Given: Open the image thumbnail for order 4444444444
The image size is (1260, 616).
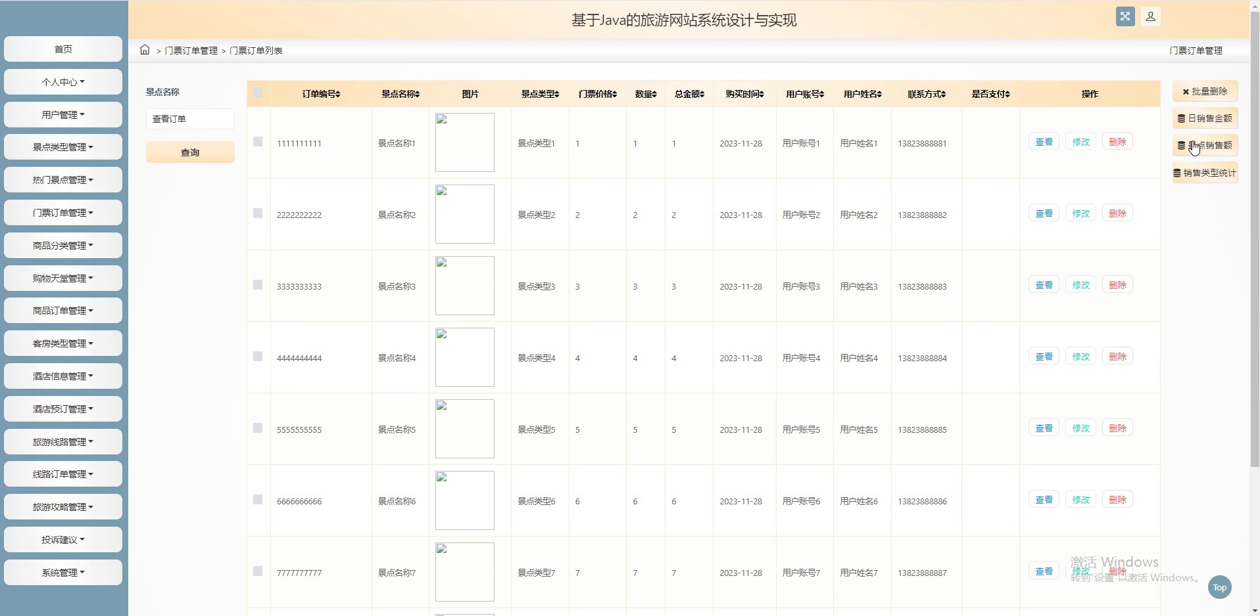Looking at the screenshot, I should tap(465, 357).
